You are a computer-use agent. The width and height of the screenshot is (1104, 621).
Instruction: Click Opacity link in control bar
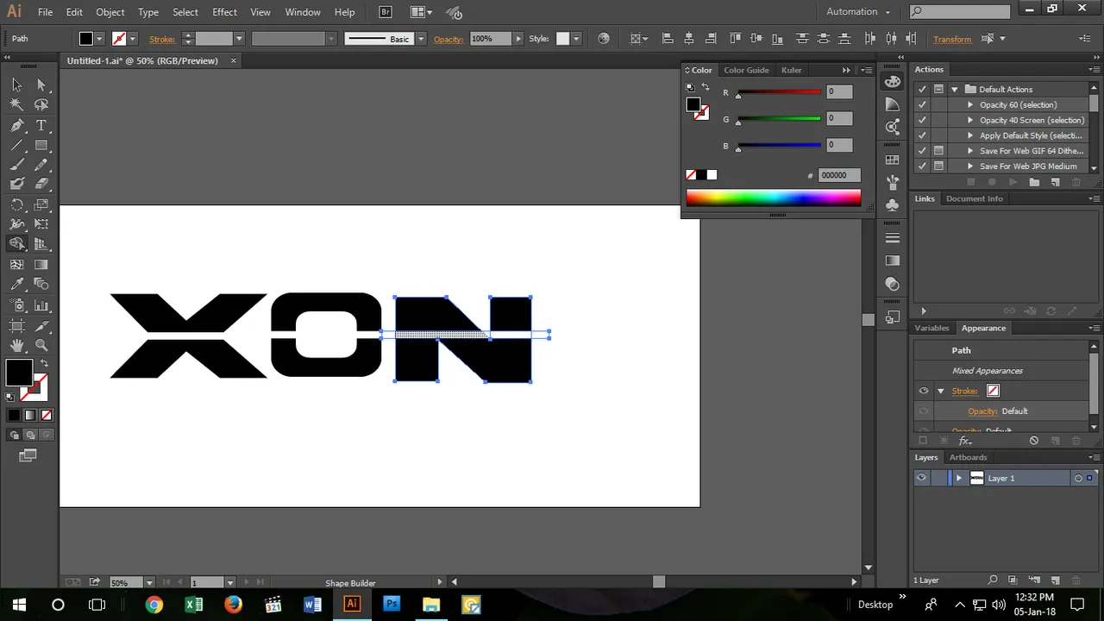pyautogui.click(x=448, y=39)
